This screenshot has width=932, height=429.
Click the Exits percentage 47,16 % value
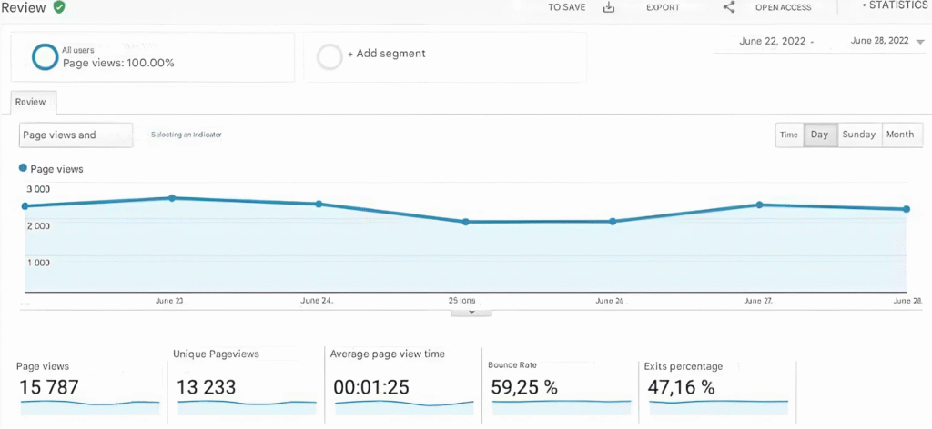[x=681, y=387]
